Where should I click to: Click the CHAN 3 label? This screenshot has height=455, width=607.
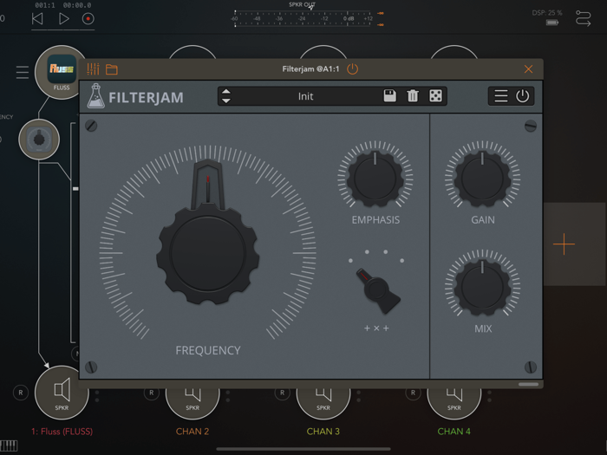(323, 432)
